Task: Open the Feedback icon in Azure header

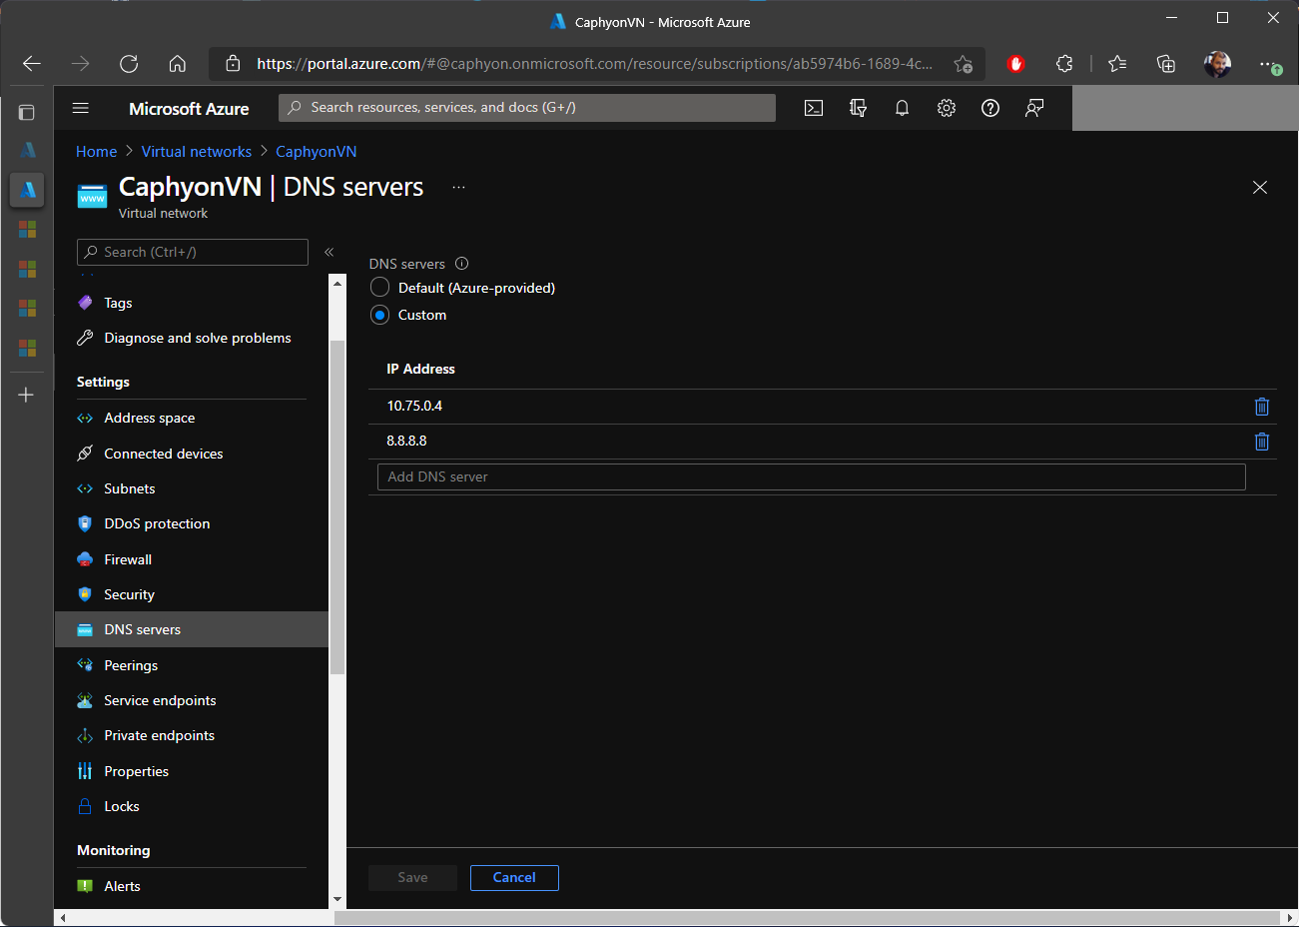Action: [1034, 108]
